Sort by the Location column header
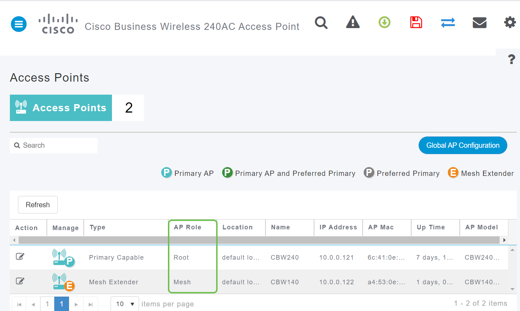Image resolution: width=520 pixels, height=311 pixels. [238, 227]
